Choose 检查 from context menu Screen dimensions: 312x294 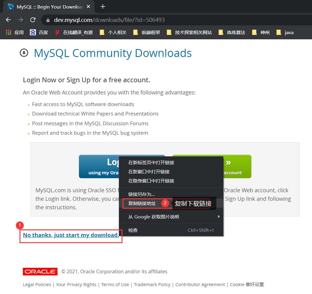click(171, 230)
